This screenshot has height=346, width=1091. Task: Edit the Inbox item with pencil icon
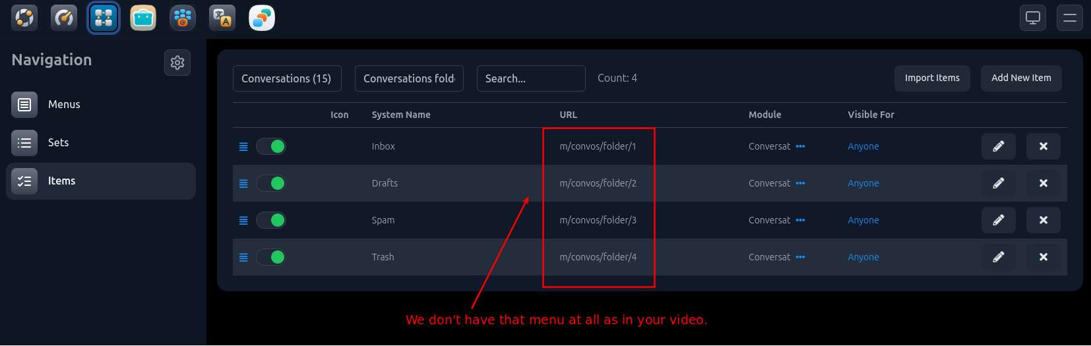click(998, 146)
